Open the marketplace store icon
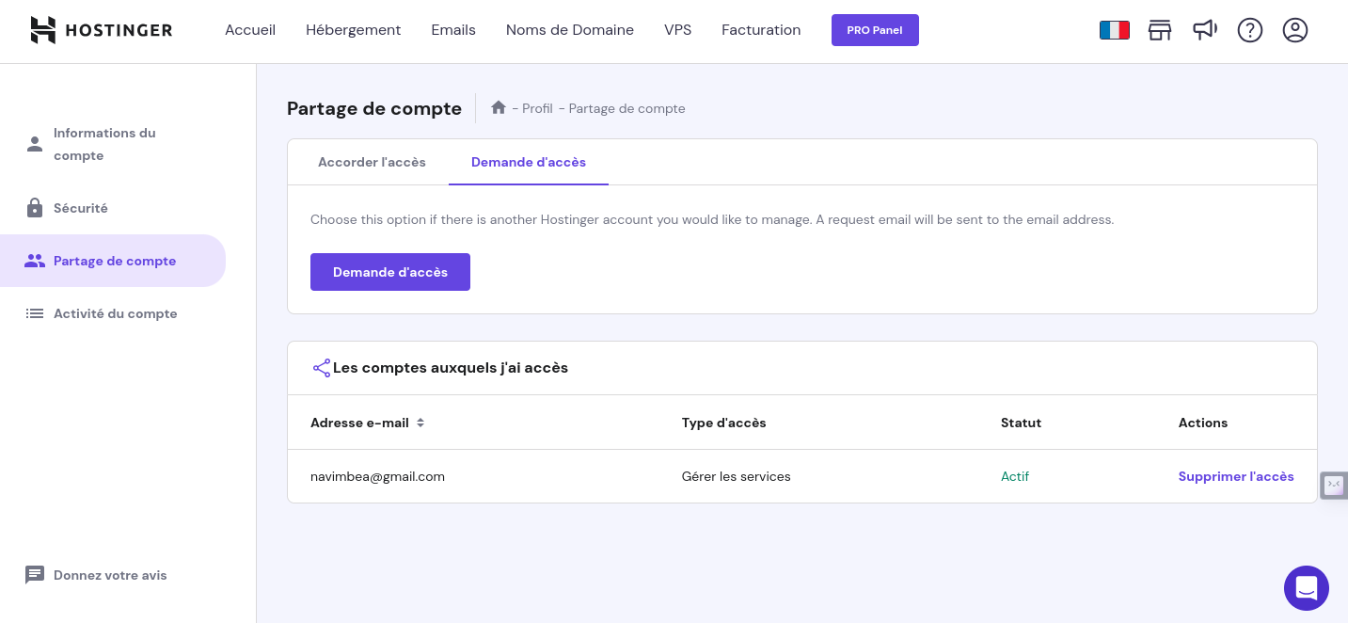Screen dimensions: 1348x623 pyautogui.click(x=1160, y=30)
